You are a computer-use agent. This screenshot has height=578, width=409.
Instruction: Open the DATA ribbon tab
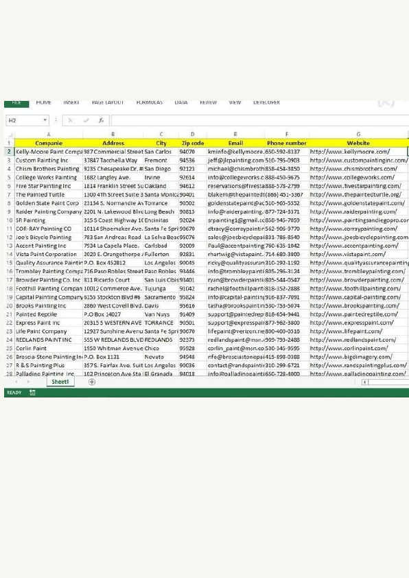[181, 102]
